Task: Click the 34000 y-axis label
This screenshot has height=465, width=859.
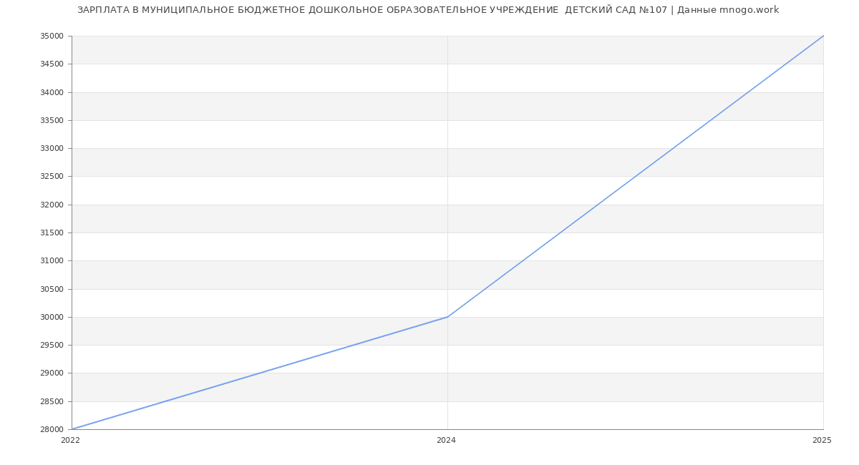Action: click(52, 92)
